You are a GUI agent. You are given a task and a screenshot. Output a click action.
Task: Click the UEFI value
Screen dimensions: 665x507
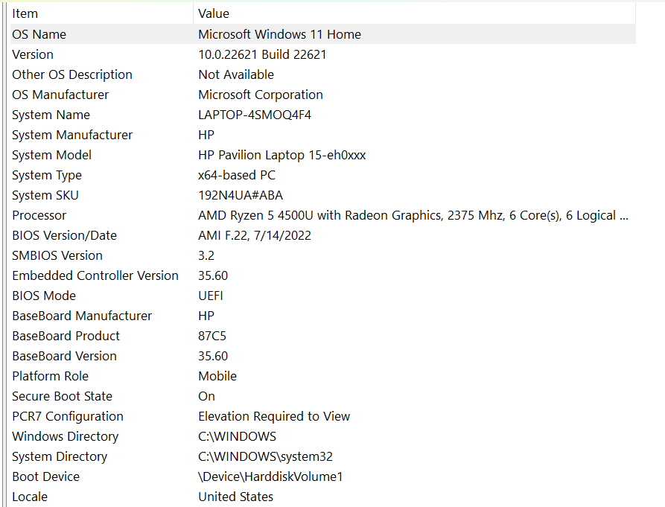pos(210,296)
